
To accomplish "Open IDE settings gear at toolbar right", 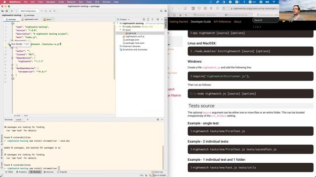I will click(x=165, y=11).
